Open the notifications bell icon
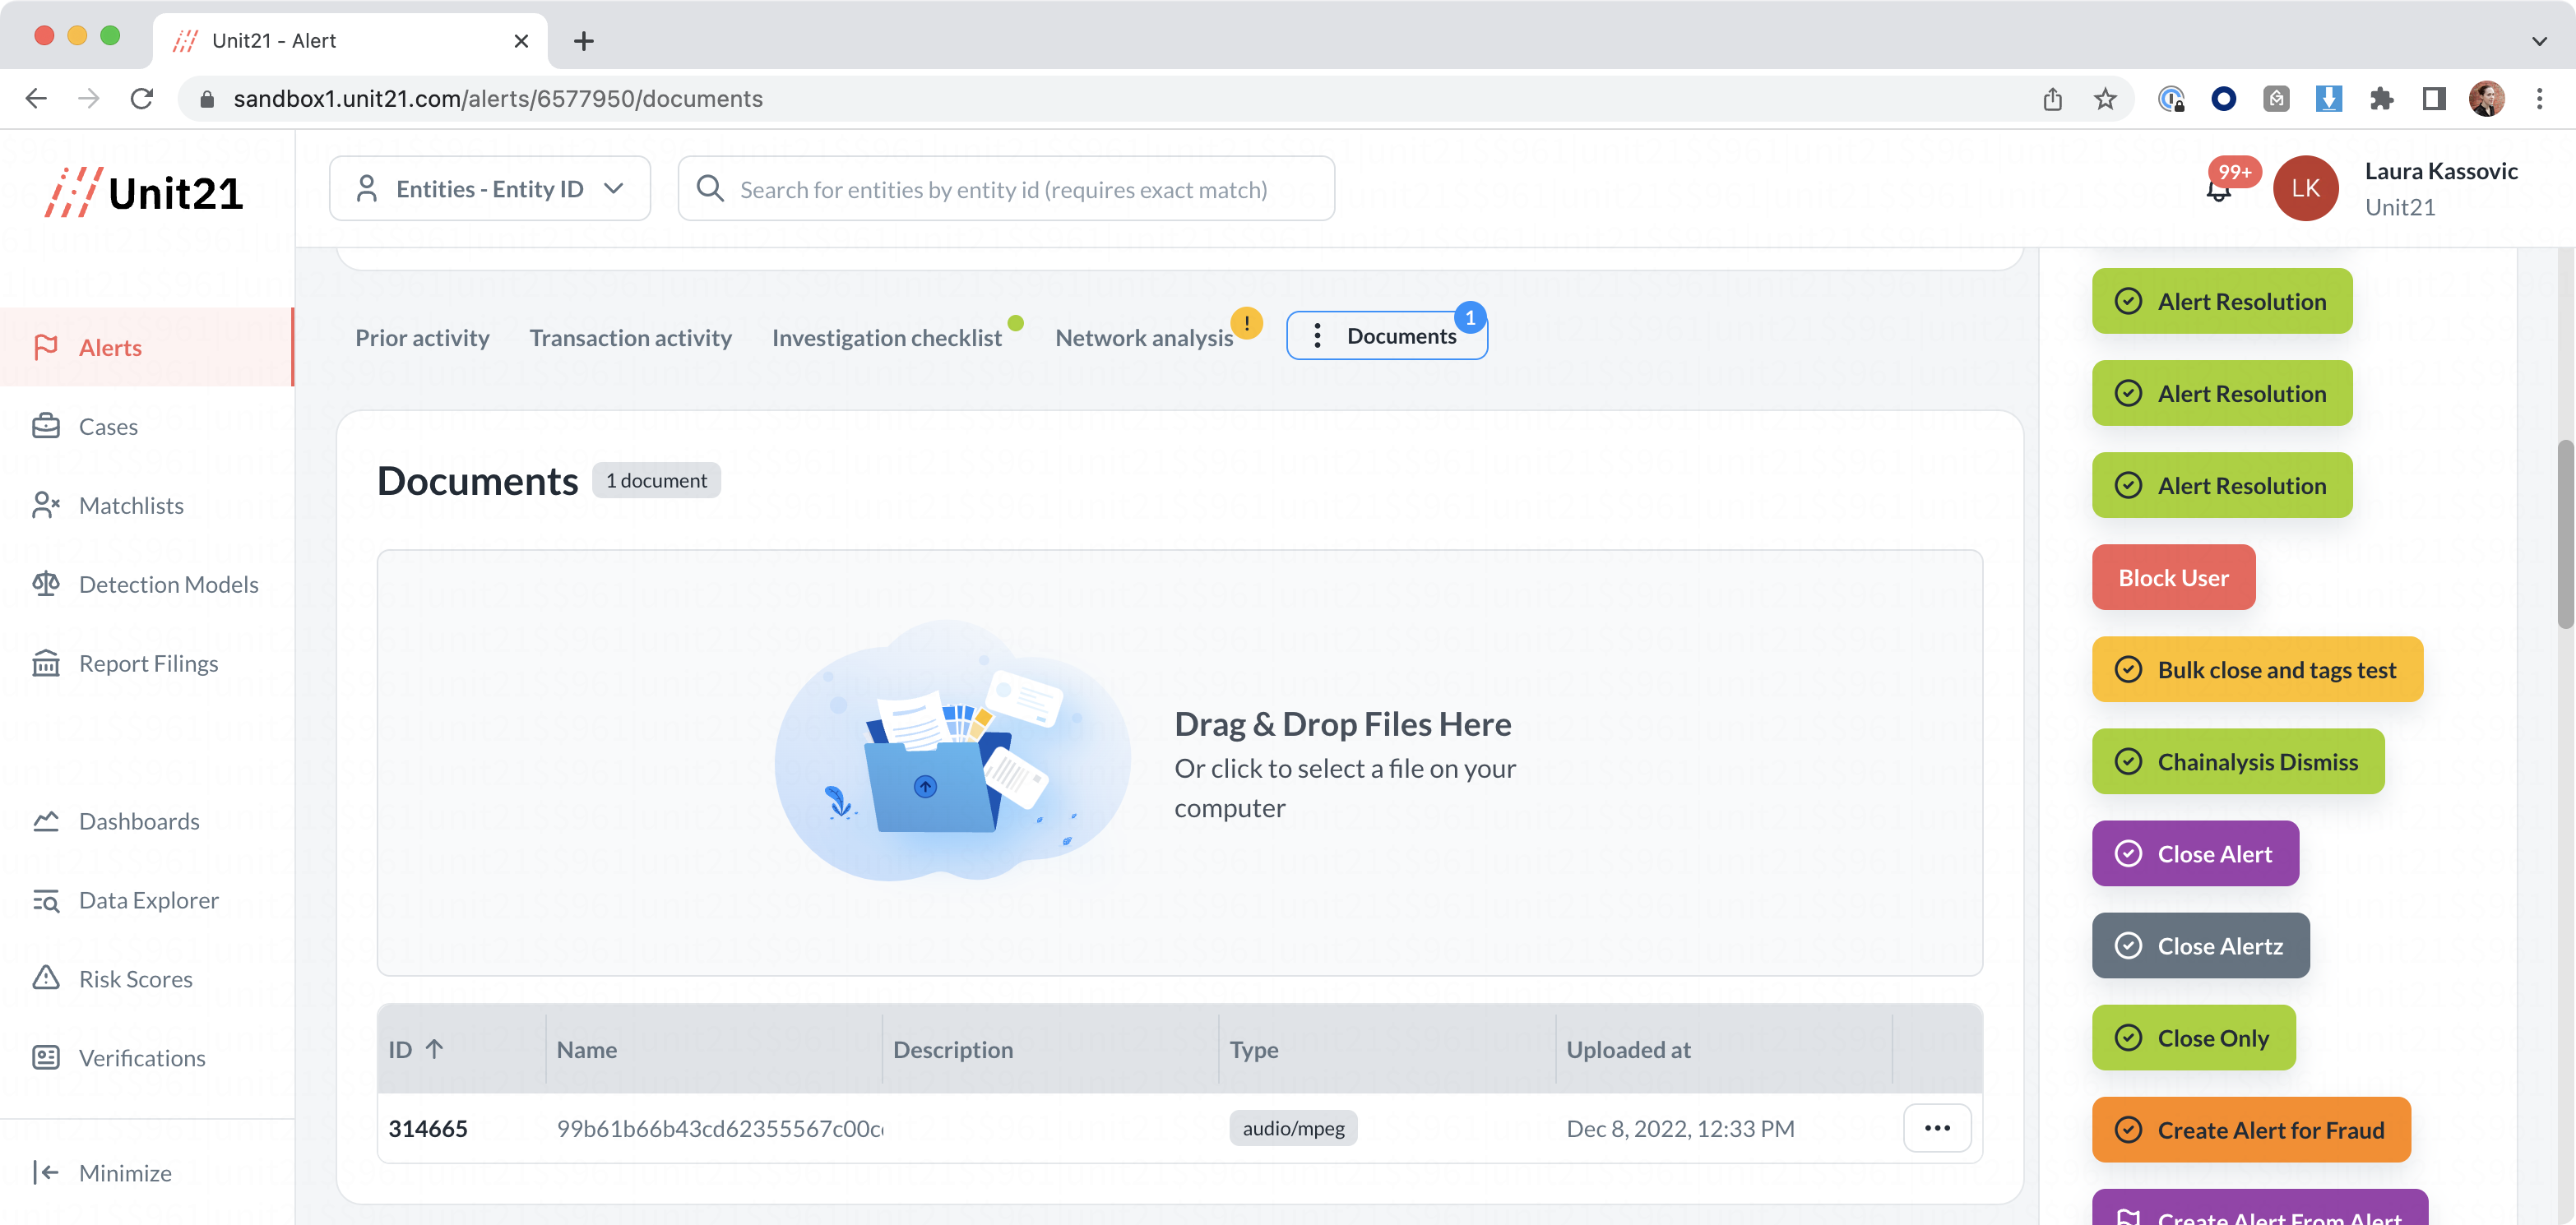 [2218, 190]
